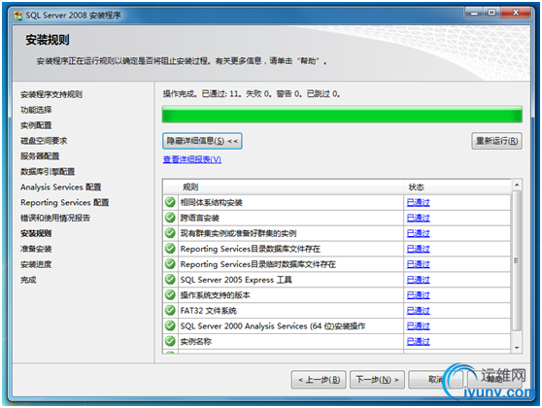Screen dimensions: 542x408
Task: Select 功能选择 step in sidebar
Action: pos(36,110)
